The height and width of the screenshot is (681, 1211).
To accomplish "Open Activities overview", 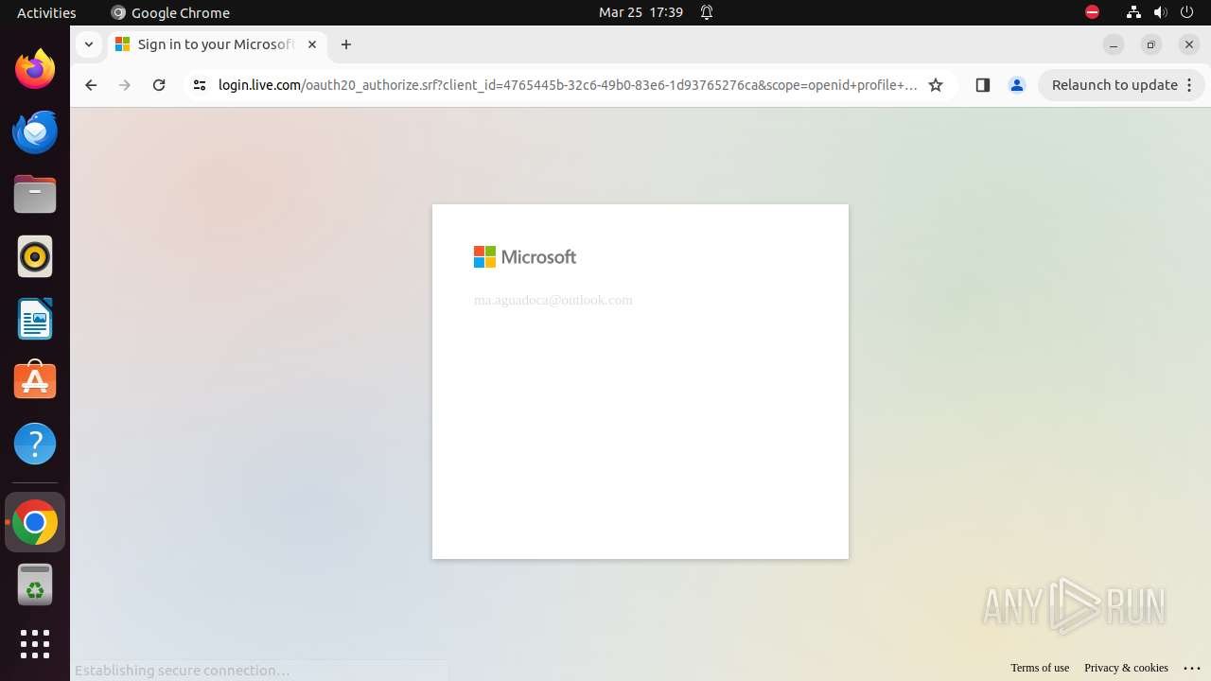I will coord(46,12).
